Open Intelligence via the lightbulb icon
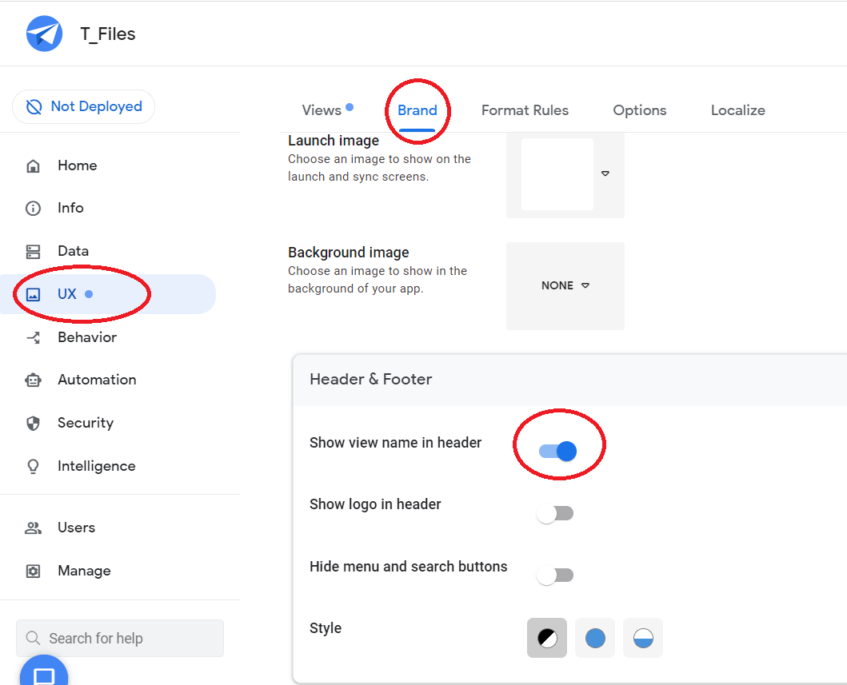The height and width of the screenshot is (685, 847). [33, 467]
